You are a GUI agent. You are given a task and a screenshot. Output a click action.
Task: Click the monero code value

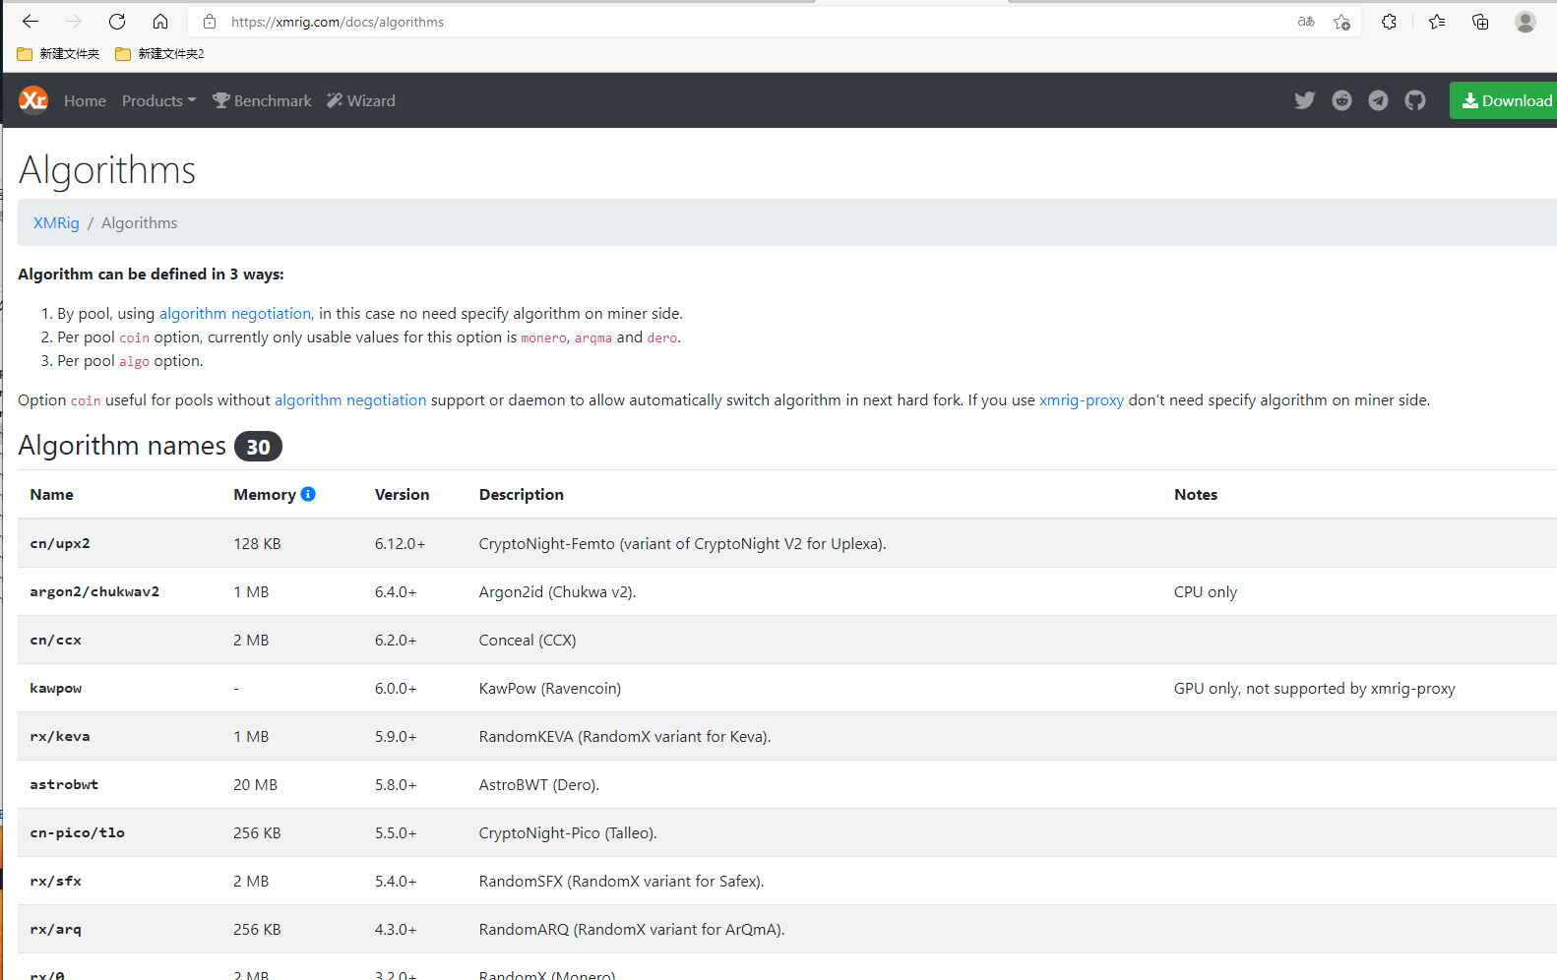(x=543, y=337)
